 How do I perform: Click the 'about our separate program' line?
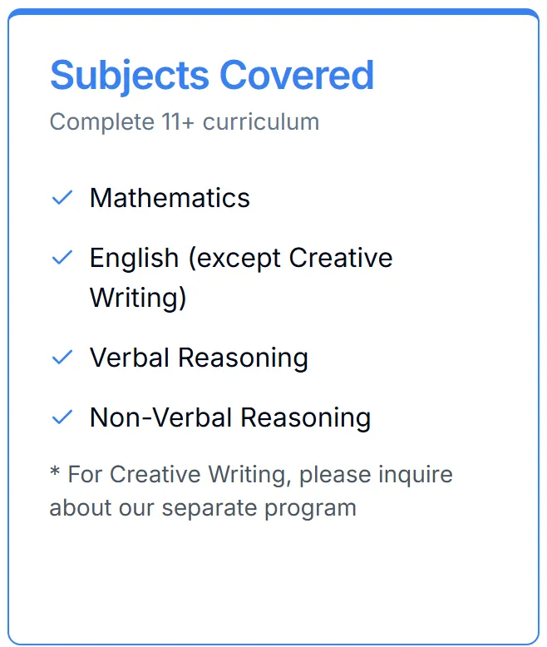(x=203, y=508)
